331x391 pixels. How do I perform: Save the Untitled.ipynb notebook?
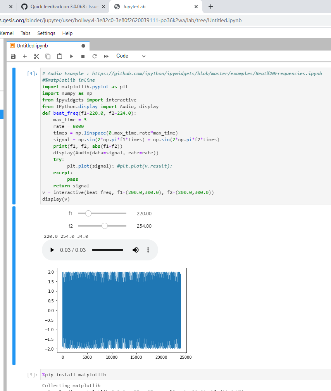pyautogui.click(x=13, y=56)
